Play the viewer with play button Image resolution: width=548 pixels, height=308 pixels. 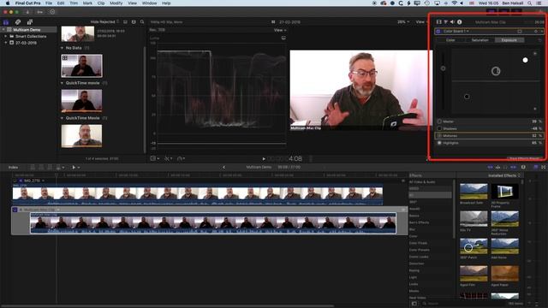tap(264, 159)
